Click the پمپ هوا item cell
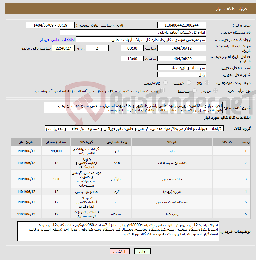This screenshot has height=260, width=256. click(172, 214)
